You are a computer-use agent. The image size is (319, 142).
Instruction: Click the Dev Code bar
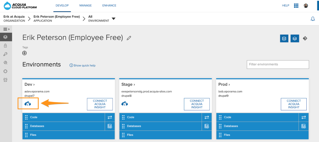tap(64, 117)
